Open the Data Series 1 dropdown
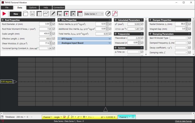Screen dimensions: 195x123 pos(94,14)
